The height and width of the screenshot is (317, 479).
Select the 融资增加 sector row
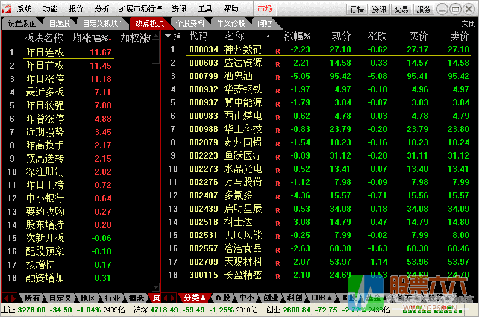tap(60, 278)
